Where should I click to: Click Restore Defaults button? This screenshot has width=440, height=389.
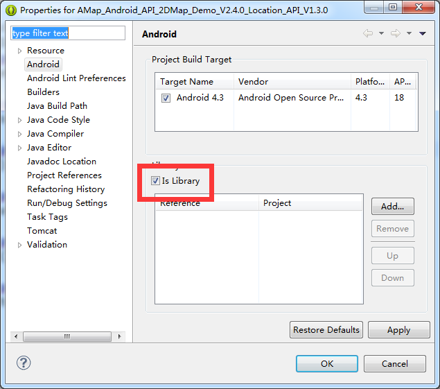tap(326, 330)
